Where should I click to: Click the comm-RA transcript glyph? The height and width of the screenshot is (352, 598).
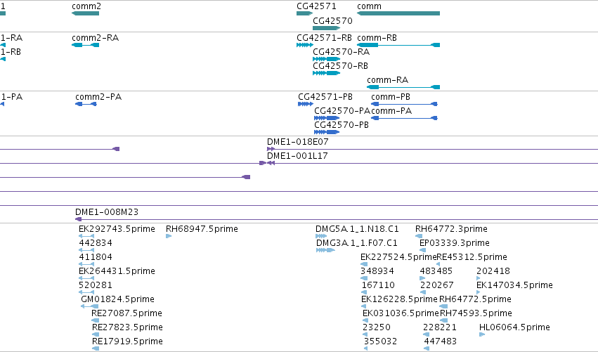click(x=403, y=87)
